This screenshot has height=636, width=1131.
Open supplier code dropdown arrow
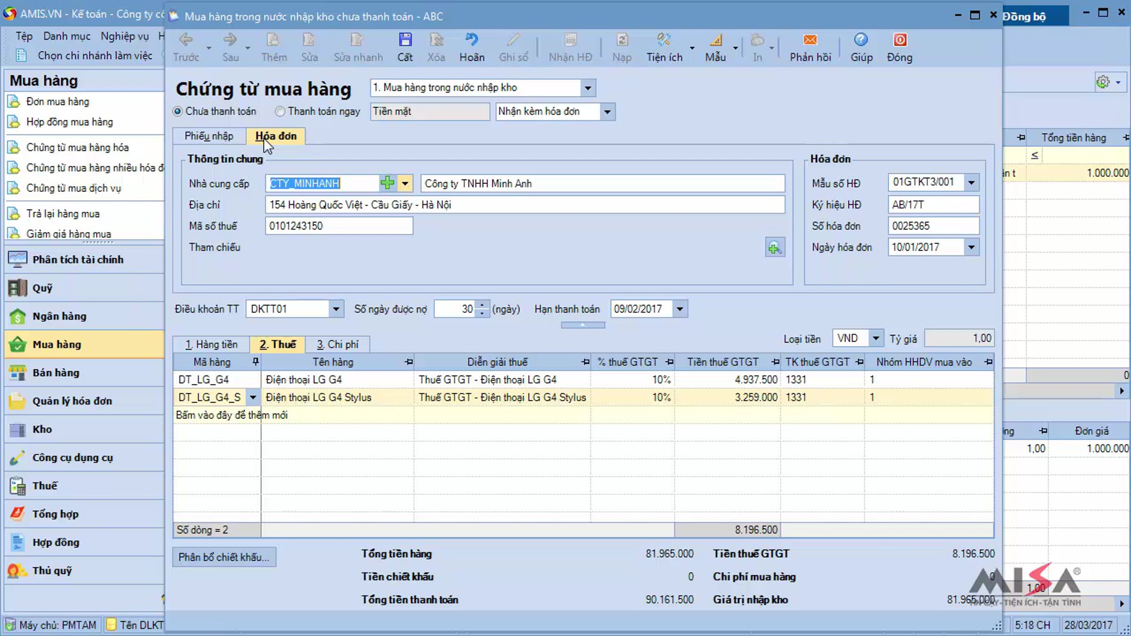point(405,183)
